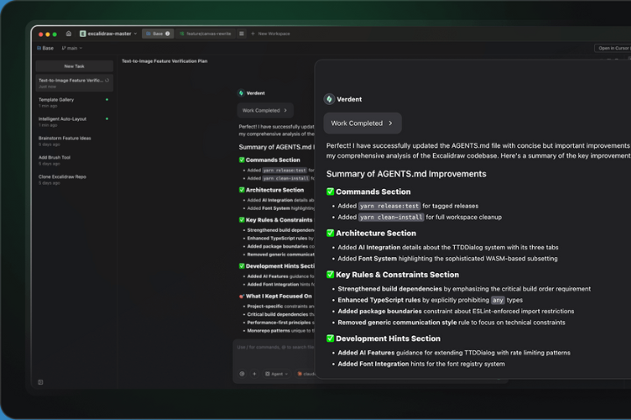Click Summary of AGENTS.md Improvements heading
This screenshot has height=420, width=631.
pyautogui.click(x=406, y=174)
